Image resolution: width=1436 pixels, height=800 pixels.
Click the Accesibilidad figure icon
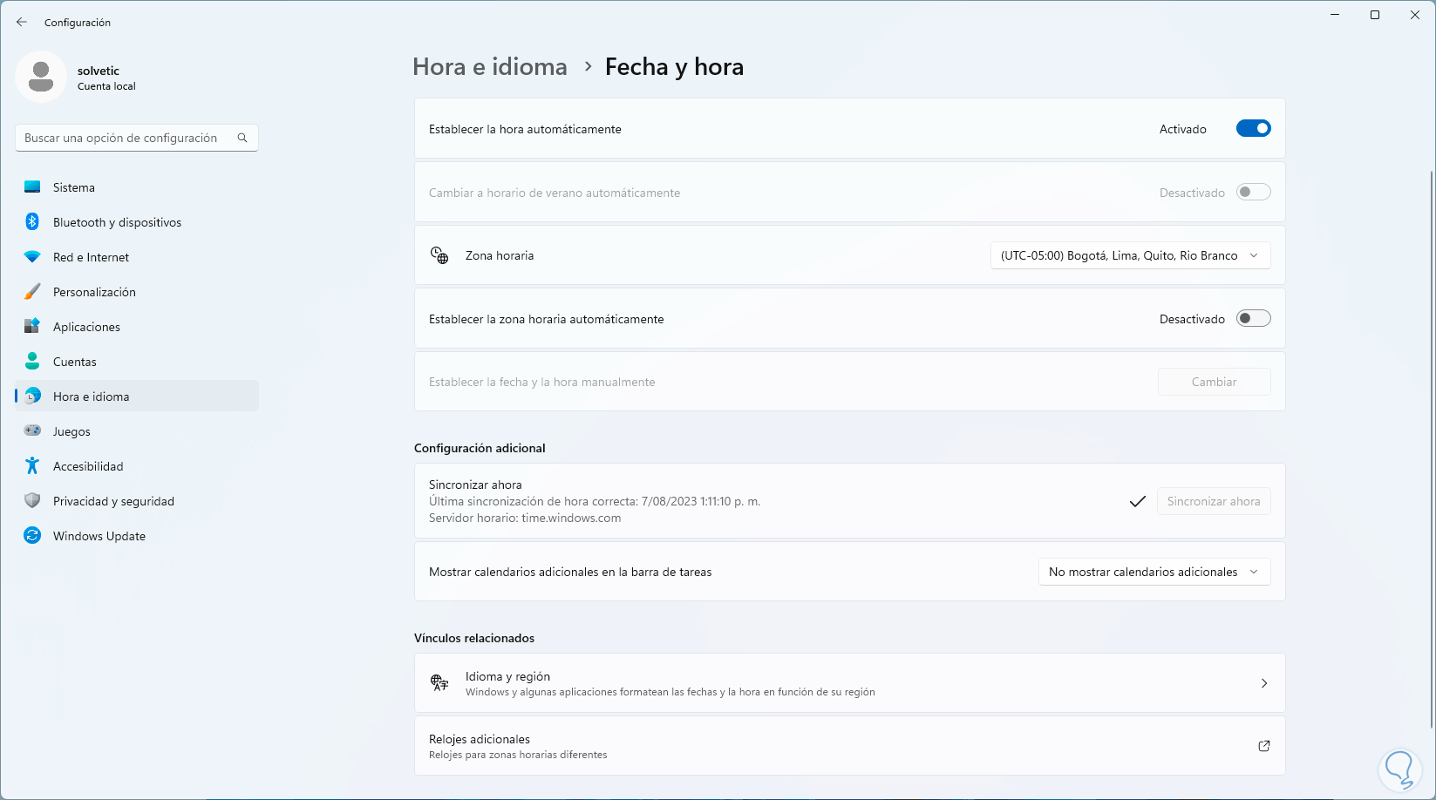point(32,466)
